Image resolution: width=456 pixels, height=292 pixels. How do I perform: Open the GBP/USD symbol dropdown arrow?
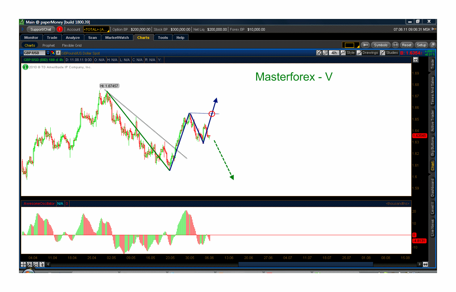(48, 53)
